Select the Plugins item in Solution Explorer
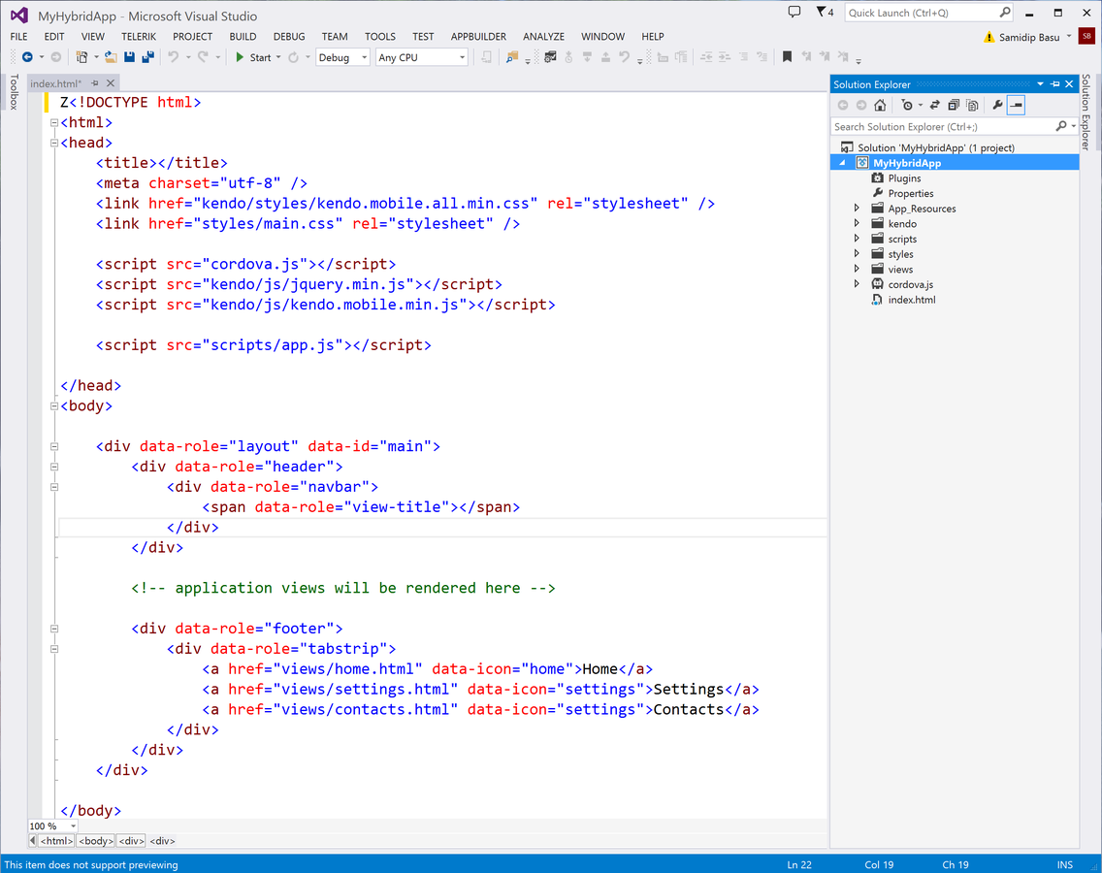Viewport: 1102px width, 873px height. (904, 178)
